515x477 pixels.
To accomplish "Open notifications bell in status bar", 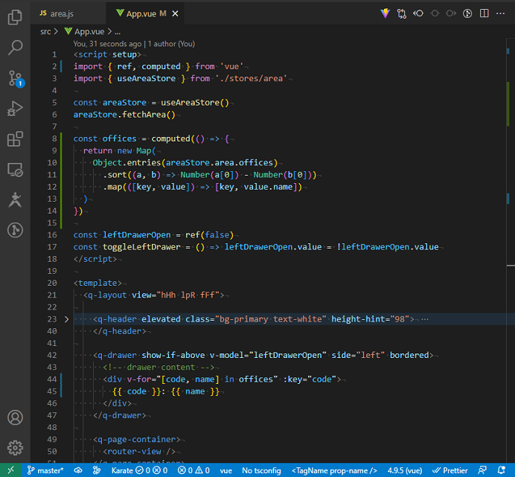I will coord(501,470).
